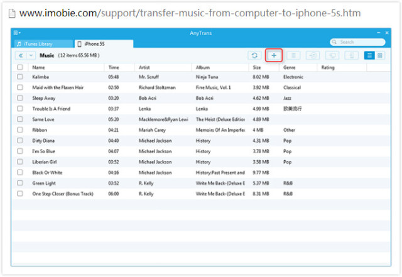
Task: Click artist Mariah Carey
Action: [x=152, y=130]
